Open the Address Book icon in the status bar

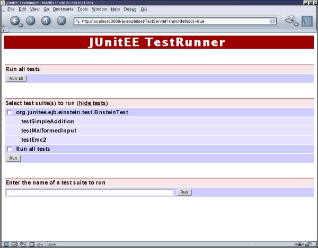coord(32,244)
